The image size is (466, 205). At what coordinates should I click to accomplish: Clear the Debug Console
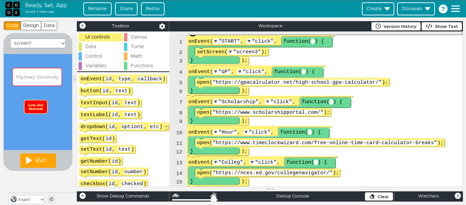(x=379, y=196)
